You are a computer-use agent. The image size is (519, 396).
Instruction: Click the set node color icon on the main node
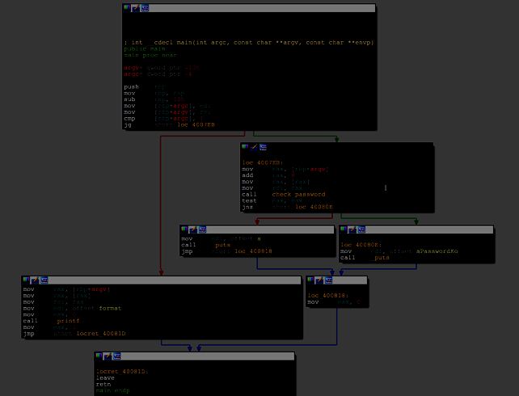pyautogui.click(x=127, y=7)
